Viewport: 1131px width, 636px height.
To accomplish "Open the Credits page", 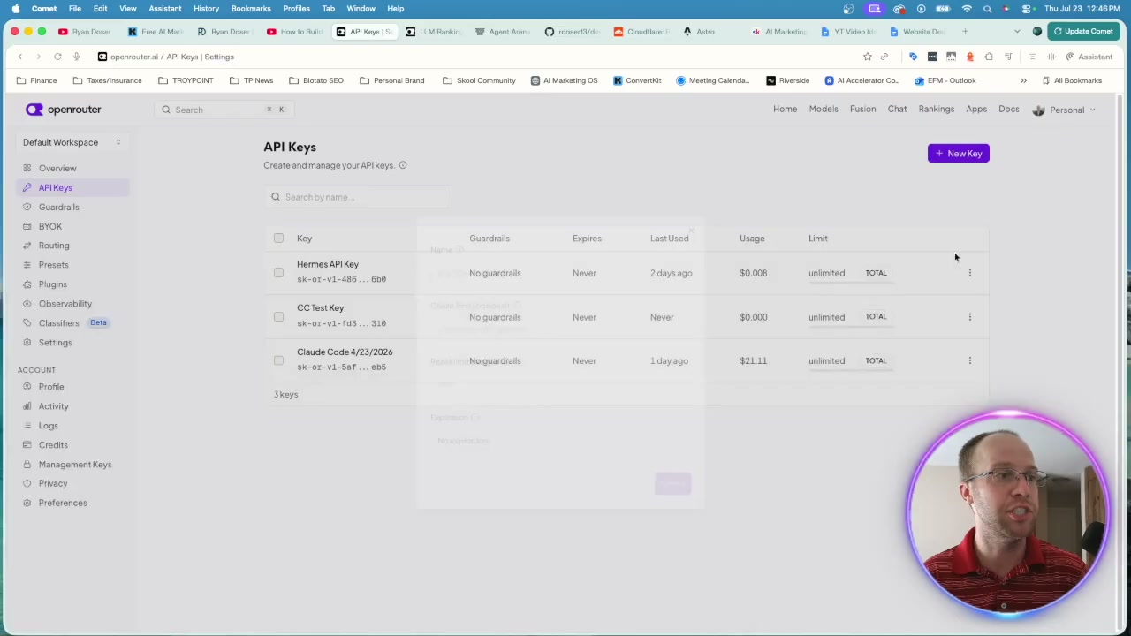I will click(53, 445).
